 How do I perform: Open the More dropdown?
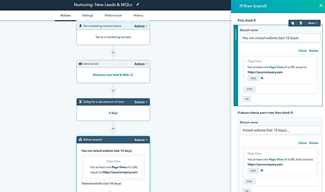pyautogui.click(x=312, y=23)
